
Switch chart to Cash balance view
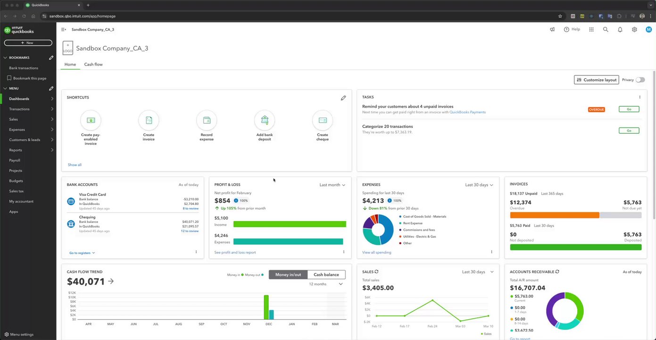tap(326, 274)
